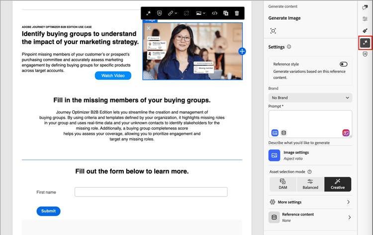Click the 'First name' field label
The width and height of the screenshot is (373, 235).
point(46,192)
